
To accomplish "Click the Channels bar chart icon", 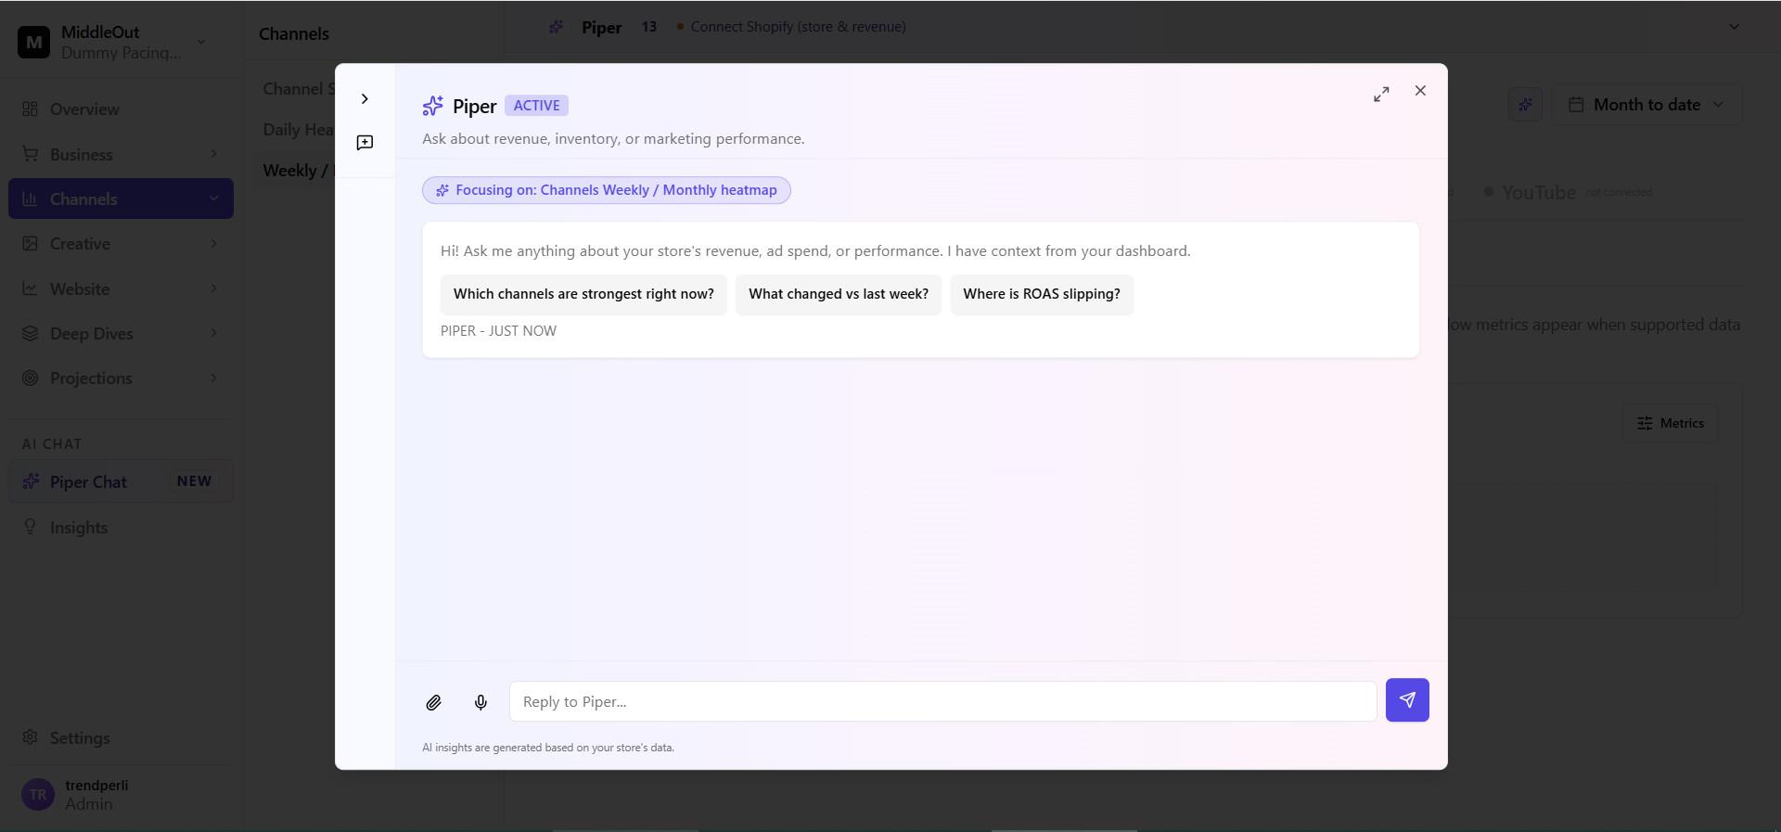I will pos(31,198).
